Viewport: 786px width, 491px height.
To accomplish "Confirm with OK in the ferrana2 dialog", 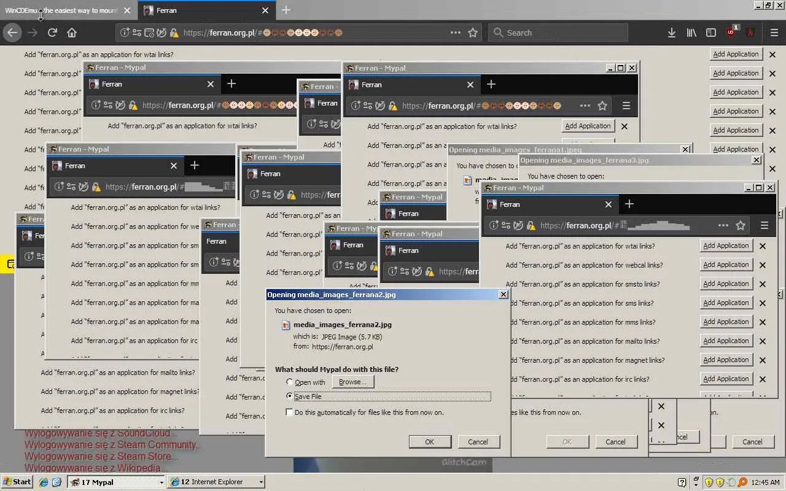I will point(430,442).
